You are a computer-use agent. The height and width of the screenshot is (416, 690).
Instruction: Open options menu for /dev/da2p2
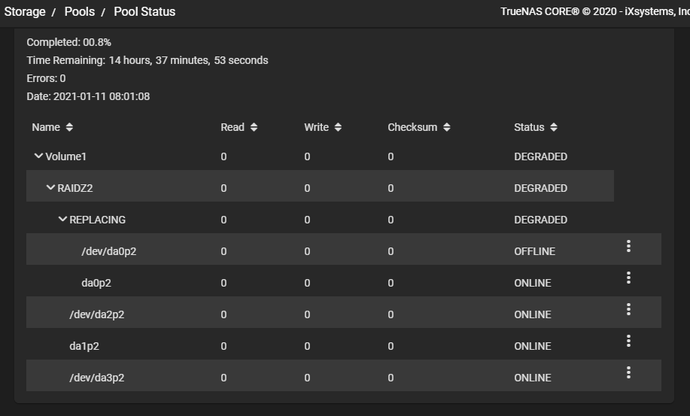628,310
